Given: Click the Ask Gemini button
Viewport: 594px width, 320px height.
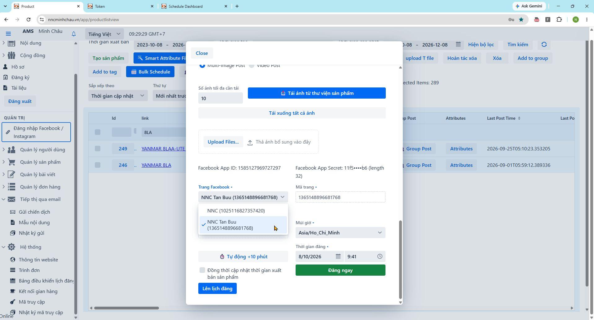Looking at the screenshot, I should coord(529,6).
